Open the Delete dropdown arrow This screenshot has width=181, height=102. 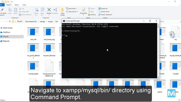pyautogui.click(x=49, y=15)
